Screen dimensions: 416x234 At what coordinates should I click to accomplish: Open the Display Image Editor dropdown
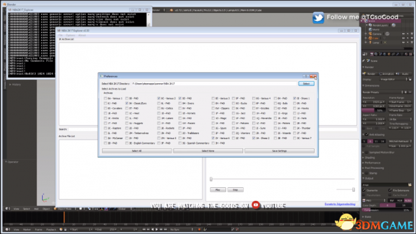[x=393, y=79]
